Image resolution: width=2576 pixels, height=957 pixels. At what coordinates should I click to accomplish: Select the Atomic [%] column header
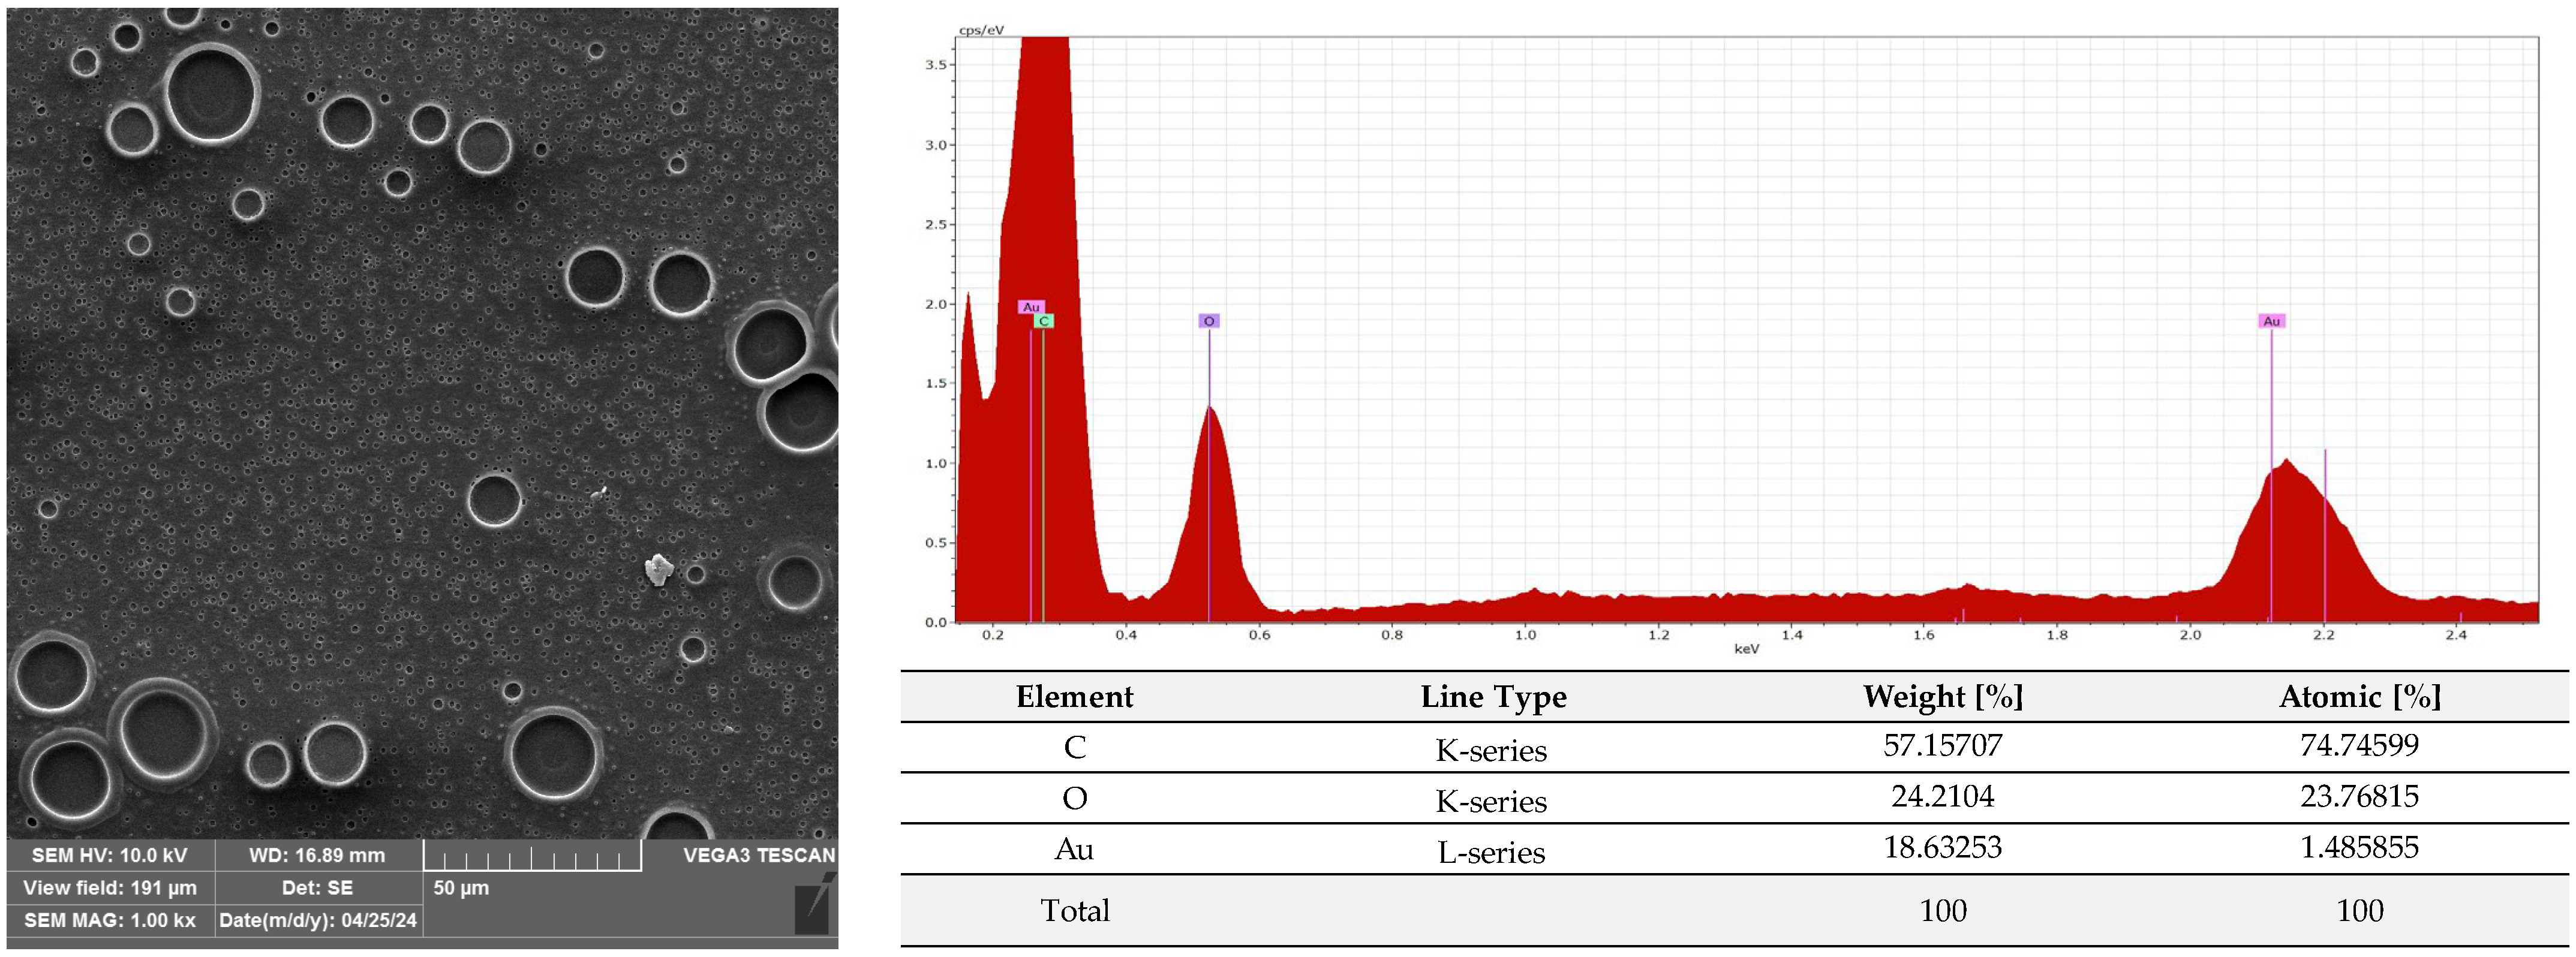[2359, 697]
